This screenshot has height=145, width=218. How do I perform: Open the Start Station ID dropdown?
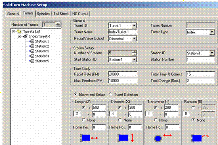pos(134,60)
